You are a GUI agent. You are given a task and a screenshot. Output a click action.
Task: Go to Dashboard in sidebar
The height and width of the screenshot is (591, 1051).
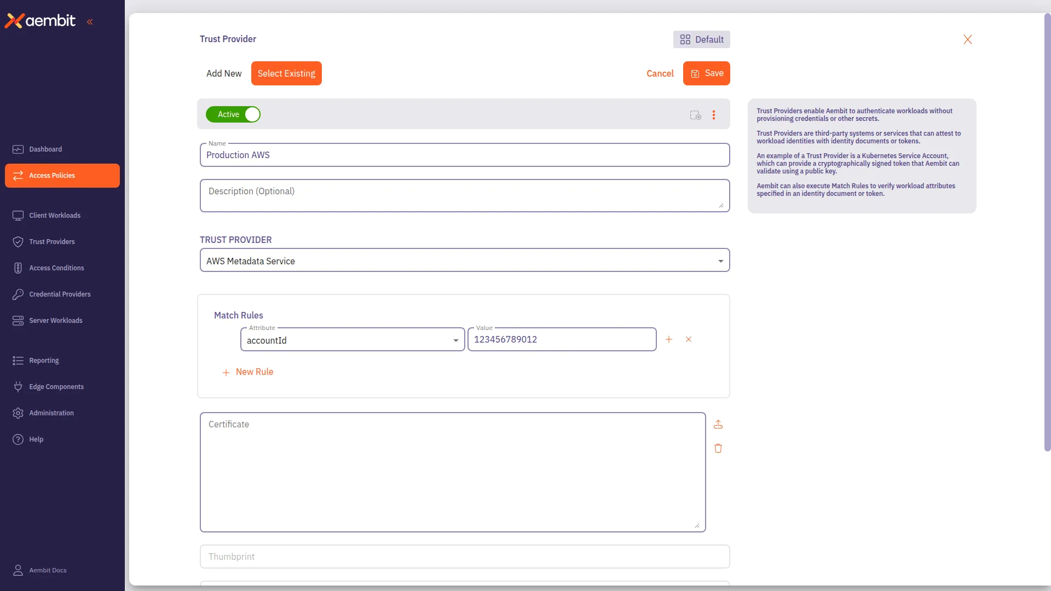click(62, 149)
